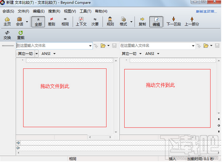Open the 规则 rules icon

110,22
